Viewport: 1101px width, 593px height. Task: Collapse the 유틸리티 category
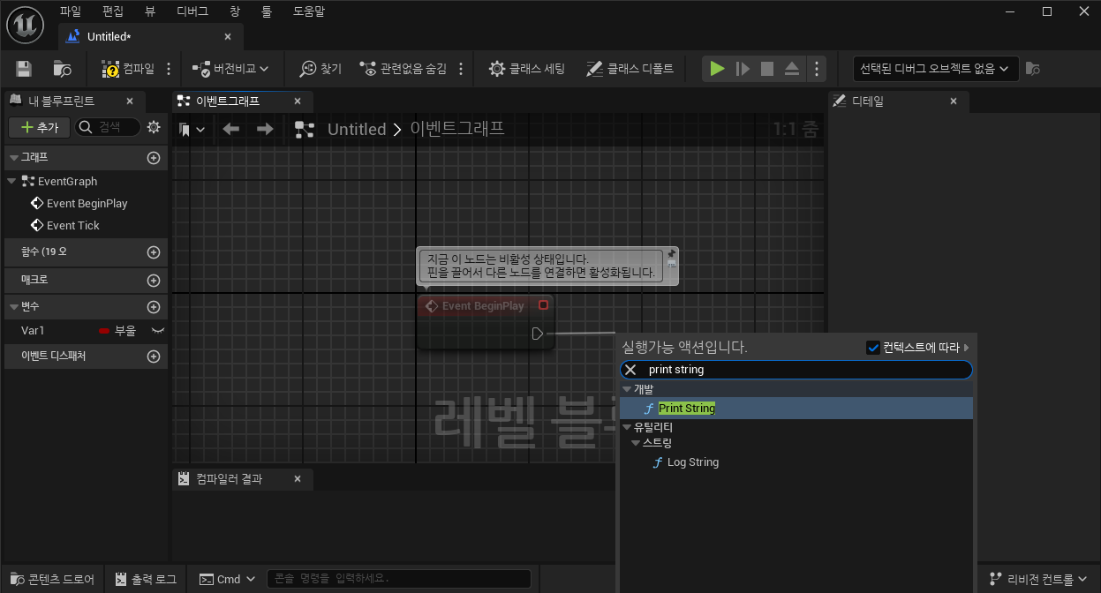tap(628, 427)
